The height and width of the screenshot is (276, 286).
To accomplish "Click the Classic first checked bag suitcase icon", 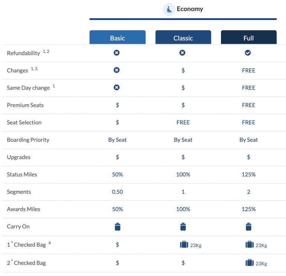I will (x=184, y=245).
